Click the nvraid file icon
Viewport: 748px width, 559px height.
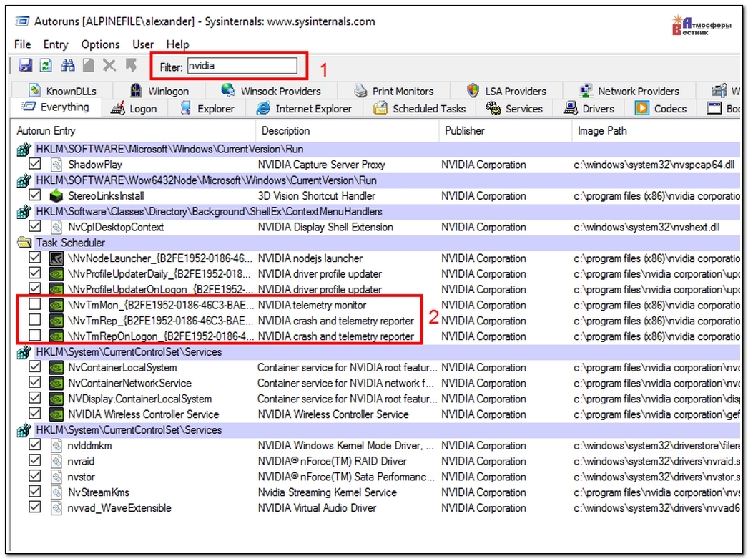[56, 462]
